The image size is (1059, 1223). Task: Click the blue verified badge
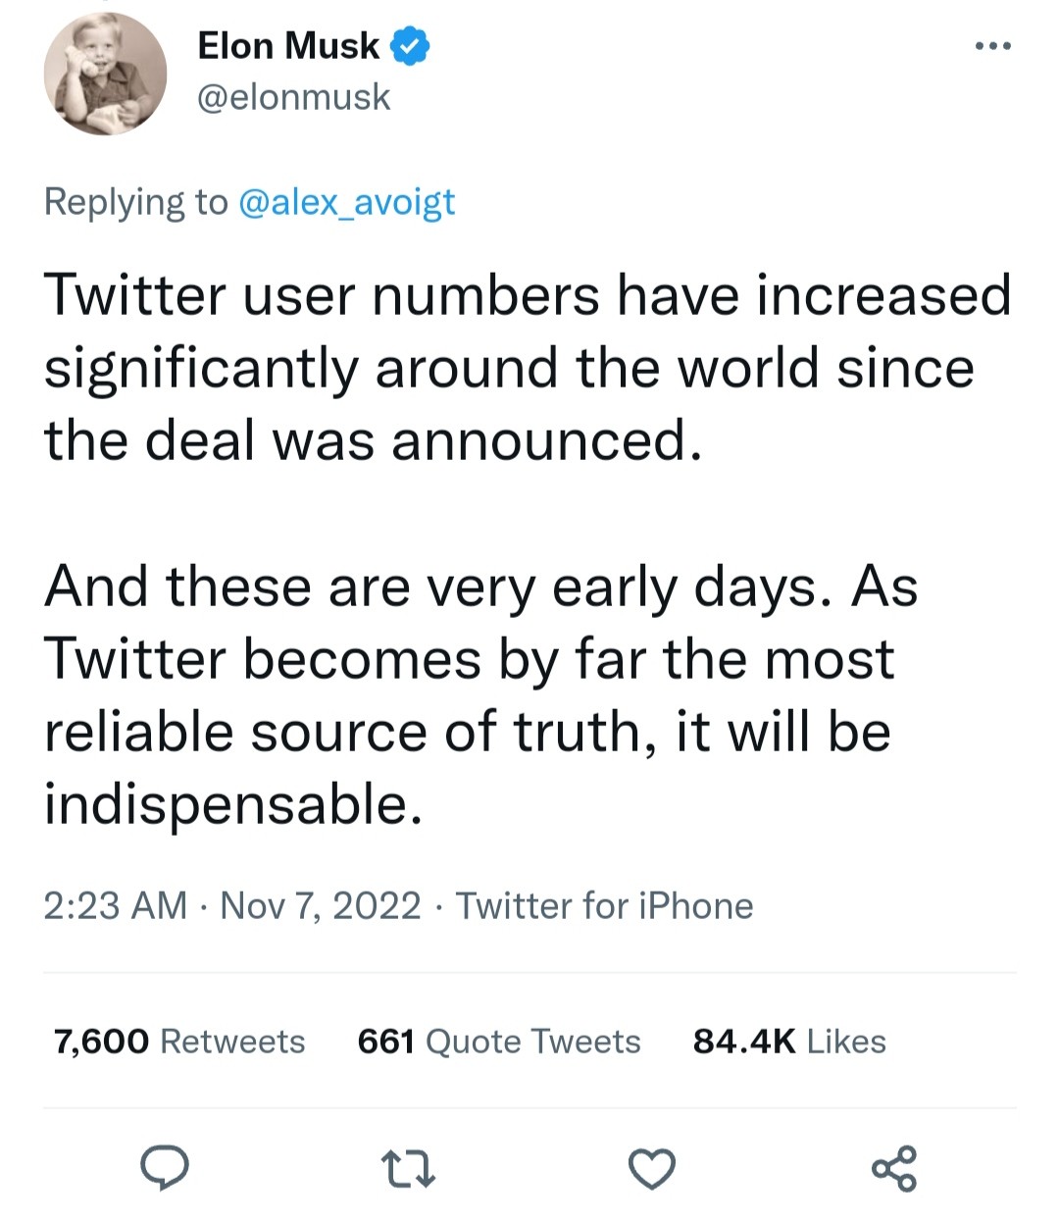[411, 46]
